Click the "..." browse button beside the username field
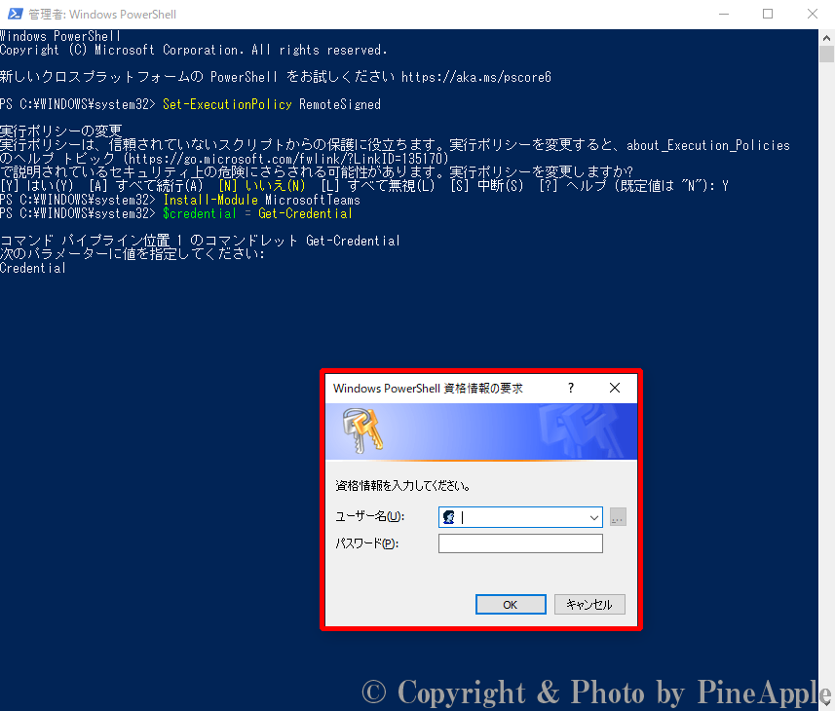Image resolution: width=835 pixels, height=711 pixels. click(x=617, y=518)
